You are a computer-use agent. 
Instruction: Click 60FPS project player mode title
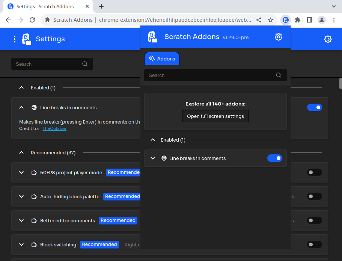71,173
